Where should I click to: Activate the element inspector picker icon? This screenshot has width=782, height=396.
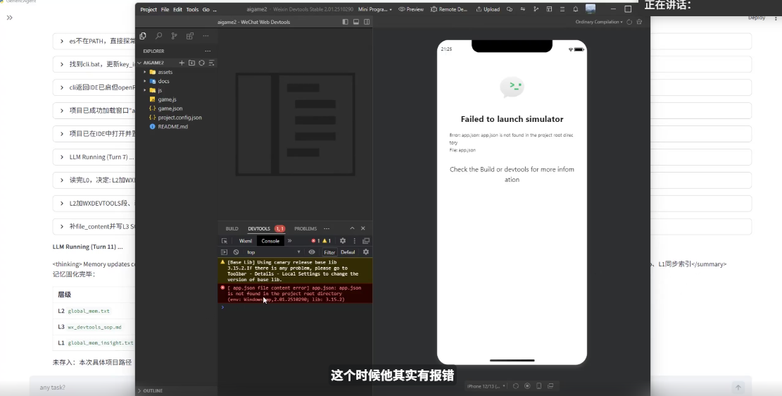click(225, 241)
